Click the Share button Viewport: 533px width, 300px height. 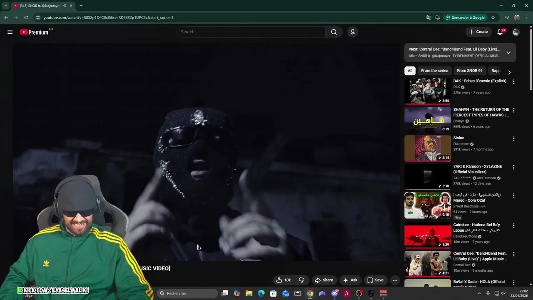pyautogui.click(x=324, y=280)
